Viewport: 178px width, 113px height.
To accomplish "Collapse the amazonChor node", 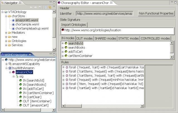I will click(10, 72).
